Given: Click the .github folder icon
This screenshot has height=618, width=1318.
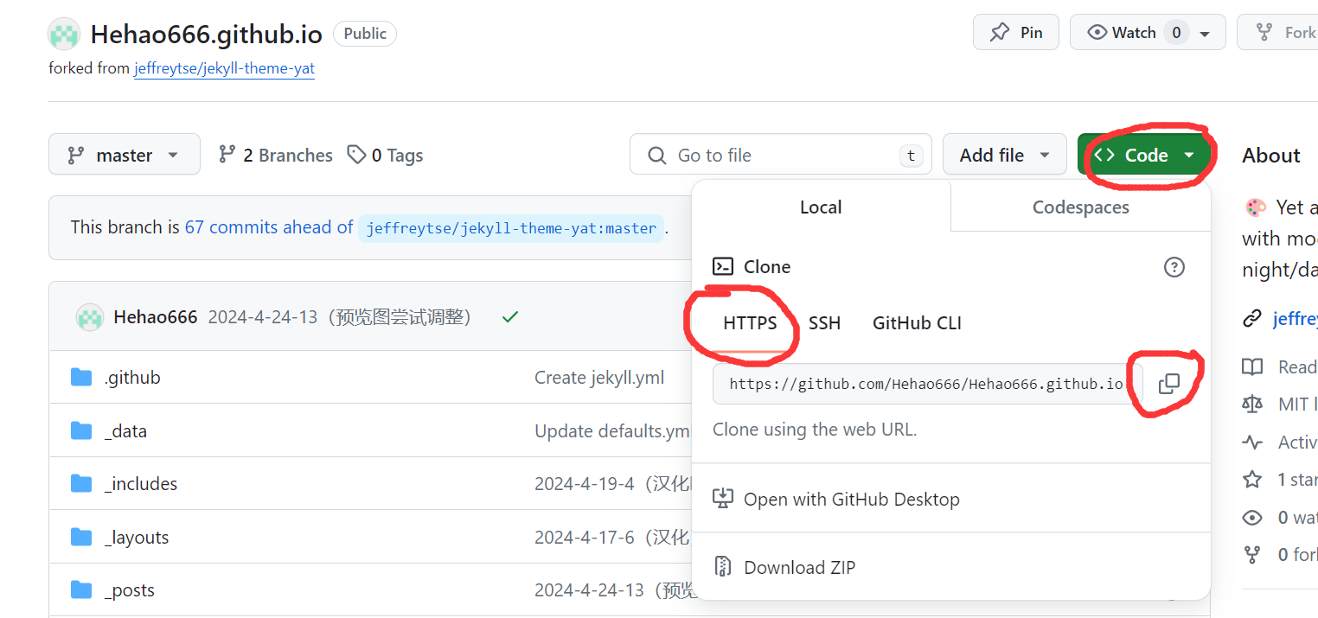Looking at the screenshot, I should pos(81,377).
